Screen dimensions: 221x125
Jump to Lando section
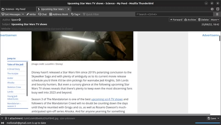[10, 92]
